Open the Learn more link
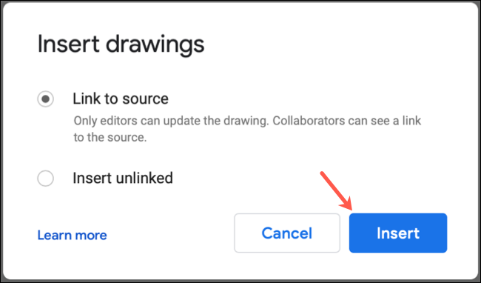 pyautogui.click(x=72, y=235)
